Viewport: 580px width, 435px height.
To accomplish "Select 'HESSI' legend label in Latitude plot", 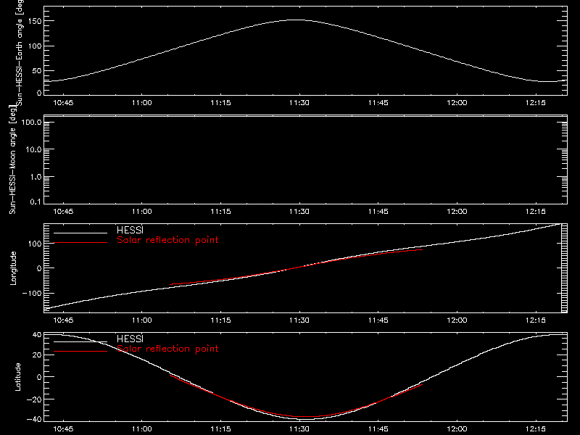I will point(130,339).
